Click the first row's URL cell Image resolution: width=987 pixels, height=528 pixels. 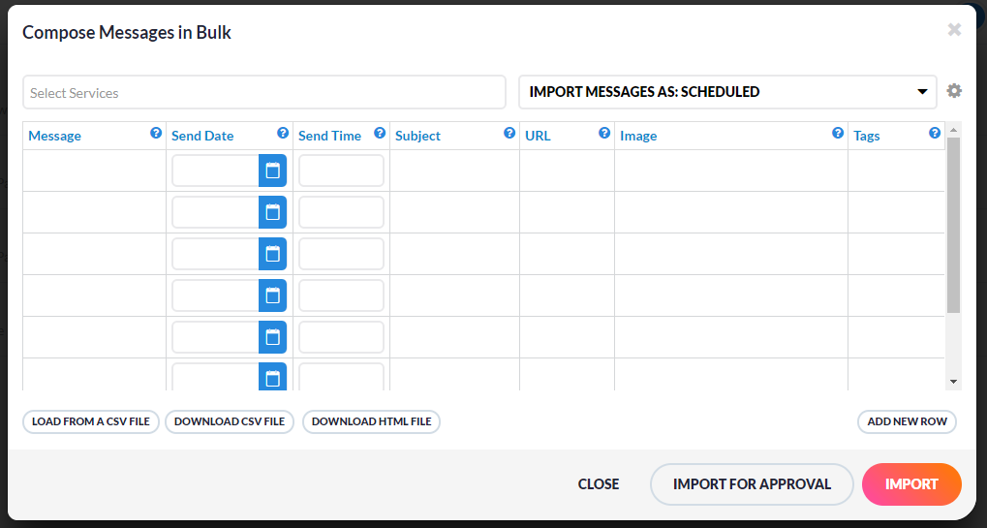[x=568, y=171]
